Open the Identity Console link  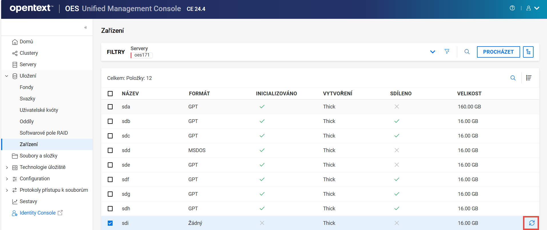(x=37, y=213)
